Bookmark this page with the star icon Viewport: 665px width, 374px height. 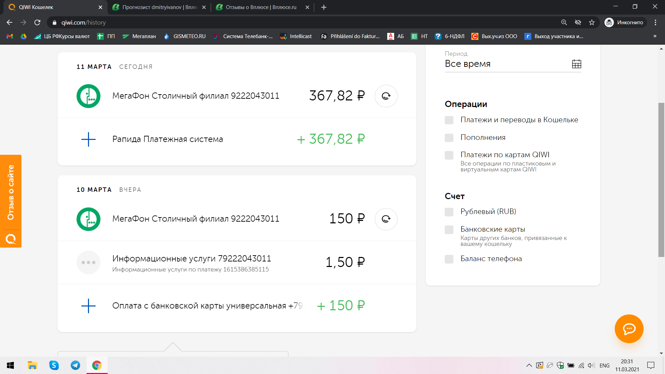click(x=592, y=23)
